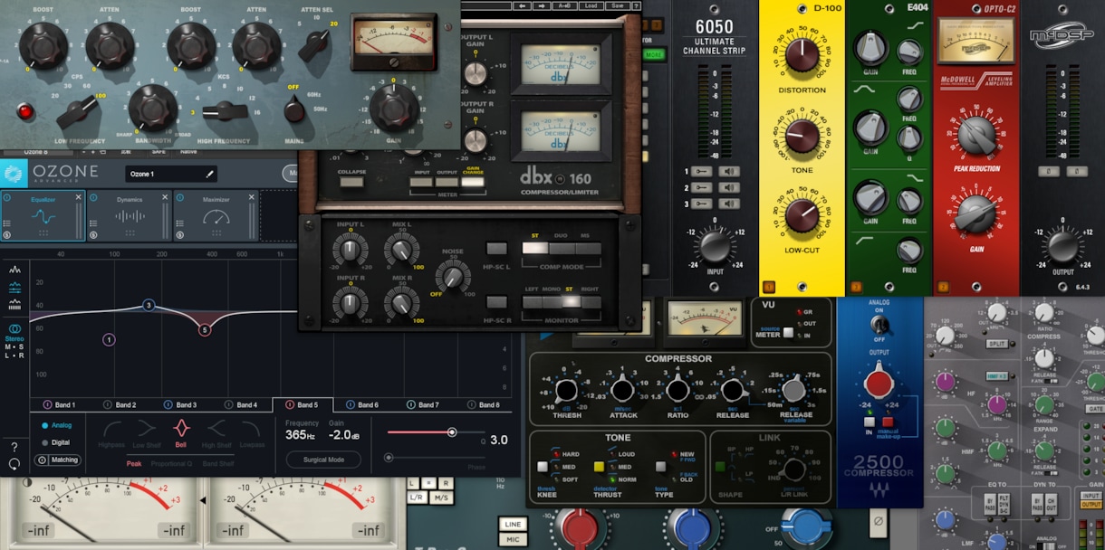Click the Stereo linked-circles channel mode icon

pyautogui.click(x=14, y=328)
